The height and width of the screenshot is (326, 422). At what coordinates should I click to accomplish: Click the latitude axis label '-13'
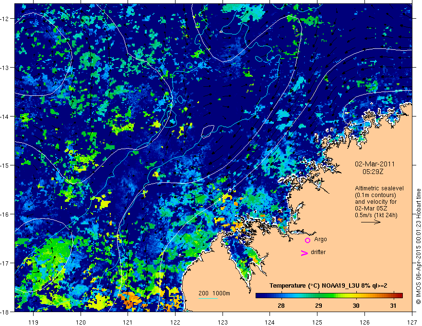(x=5, y=68)
